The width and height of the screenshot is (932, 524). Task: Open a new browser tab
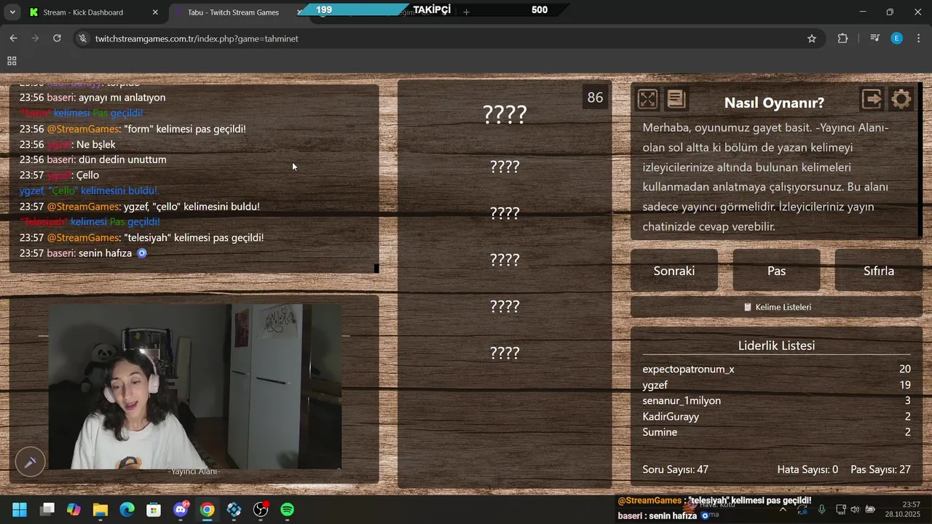466,12
